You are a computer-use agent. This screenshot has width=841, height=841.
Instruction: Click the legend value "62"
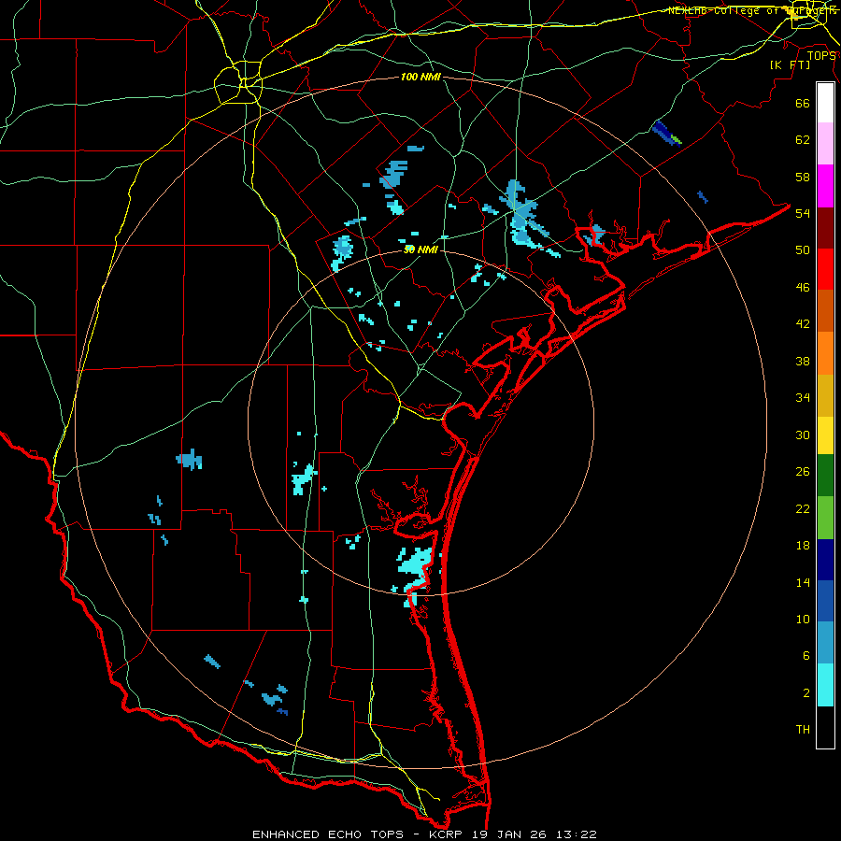(x=803, y=140)
